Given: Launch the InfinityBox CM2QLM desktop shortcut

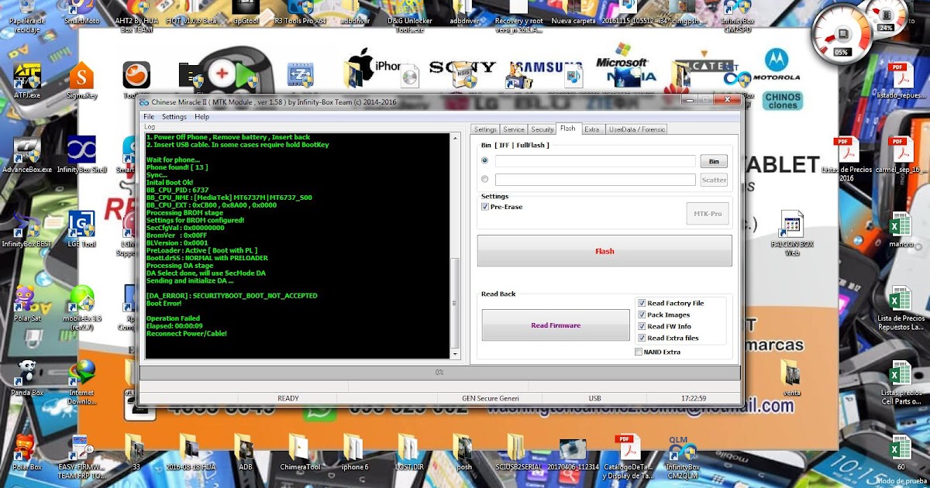Looking at the screenshot, I should 682,457.
